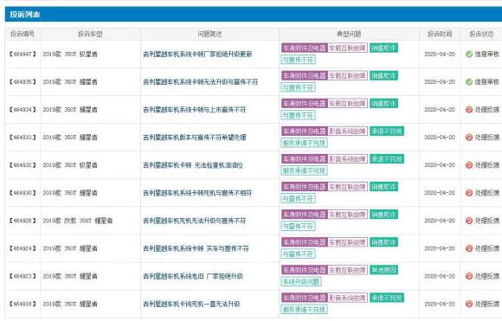Click 车载互联故障 tag in row 464935
This screenshot has width=502, height=321.
347,76
